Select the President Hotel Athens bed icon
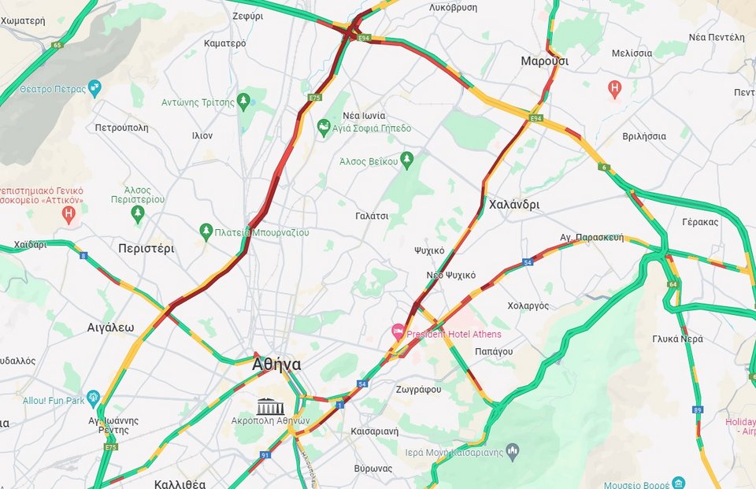 [398, 332]
